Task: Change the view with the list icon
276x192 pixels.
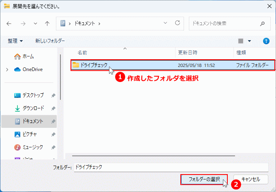Action: coord(241,41)
